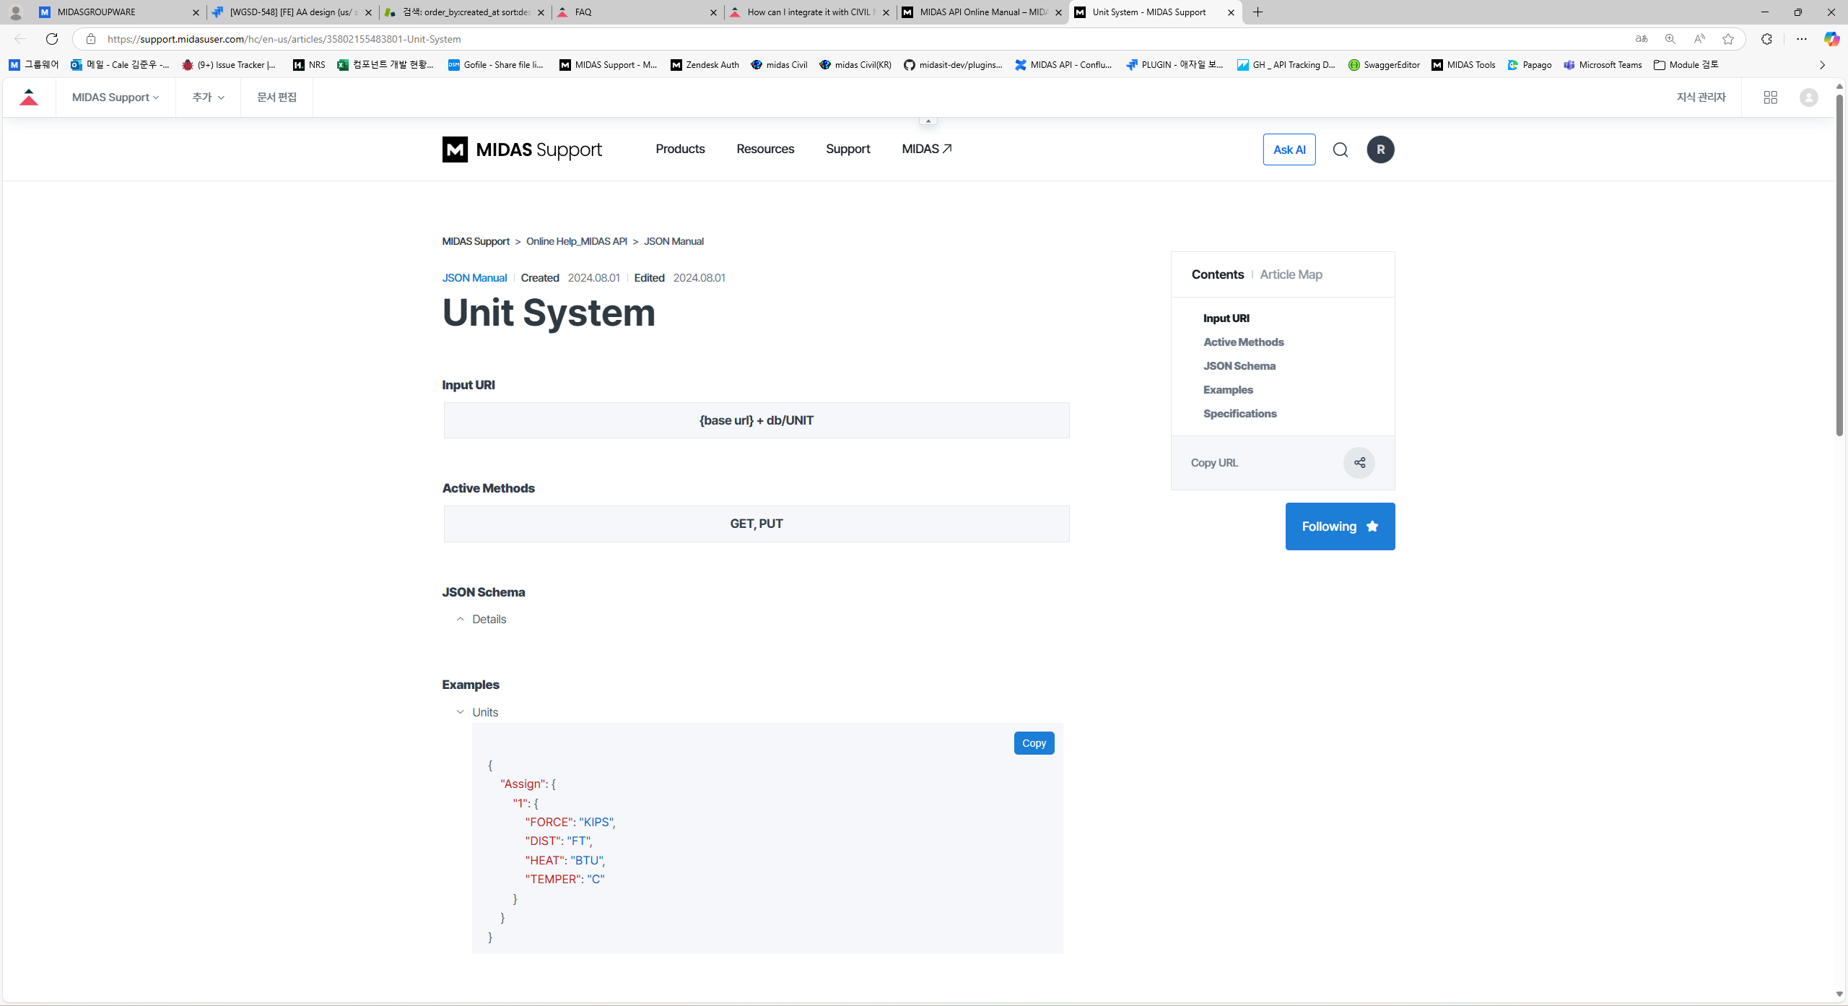Image resolution: width=1848 pixels, height=1006 pixels.
Task: Toggle the Following button
Action: (1340, 526)
